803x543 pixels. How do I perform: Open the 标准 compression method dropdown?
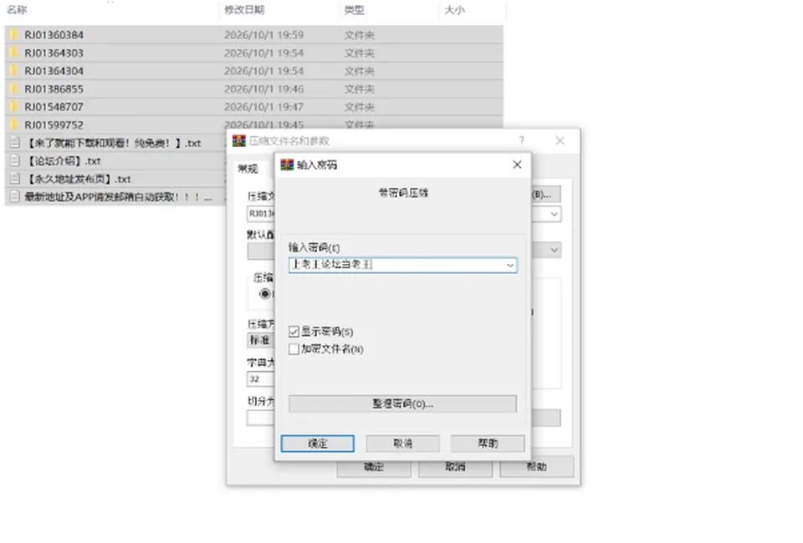click(x=261, y=340)
